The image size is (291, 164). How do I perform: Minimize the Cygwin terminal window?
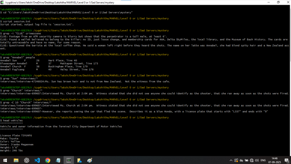[x=269, y=3]
